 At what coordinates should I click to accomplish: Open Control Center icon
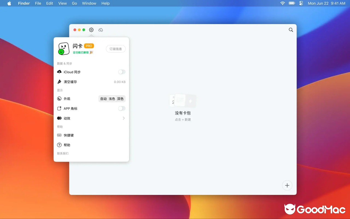(301, 3)
